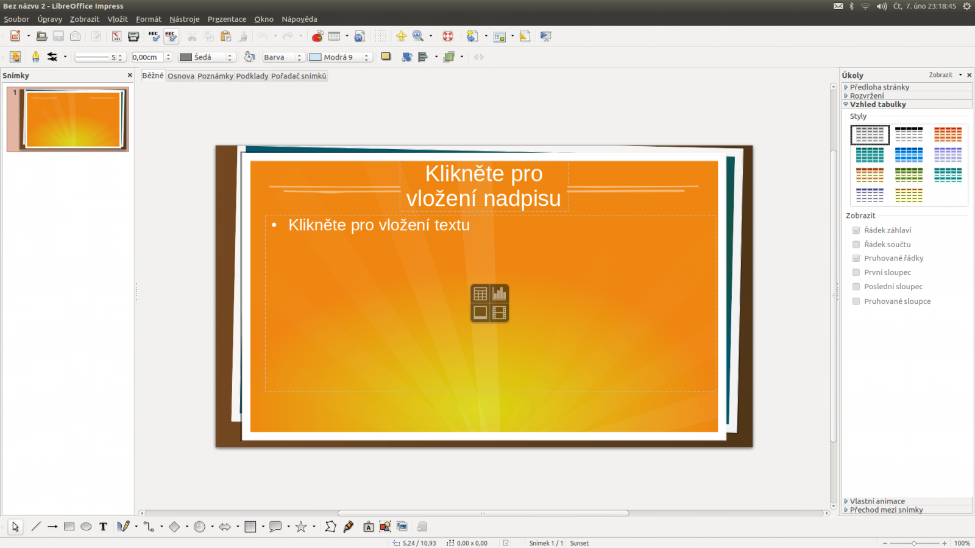975x548 pixels.
Task: Toggle the display grid
Action: click(x=379, y=36)
